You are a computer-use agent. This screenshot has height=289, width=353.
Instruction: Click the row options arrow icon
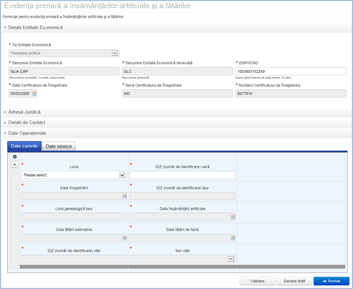coord(15,164)
